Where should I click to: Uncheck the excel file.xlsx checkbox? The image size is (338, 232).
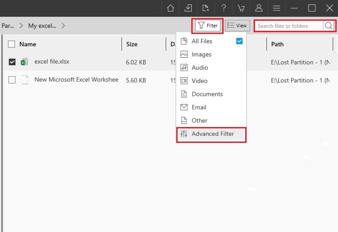click(x=12, y=62)
